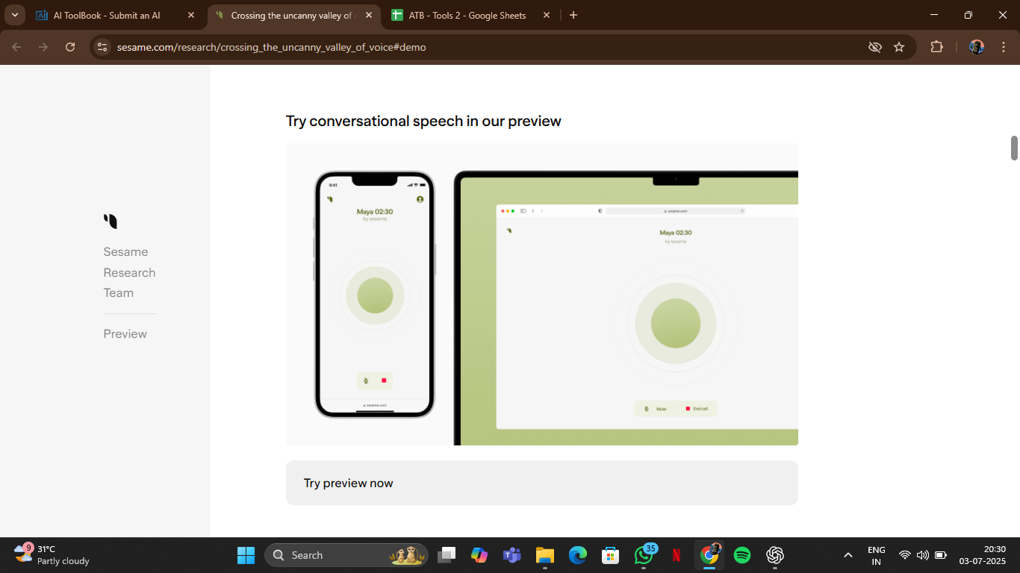This screenshot has width=1020, height=573.
Task: View site information icon in address bar
Action: tap(102, 47)
